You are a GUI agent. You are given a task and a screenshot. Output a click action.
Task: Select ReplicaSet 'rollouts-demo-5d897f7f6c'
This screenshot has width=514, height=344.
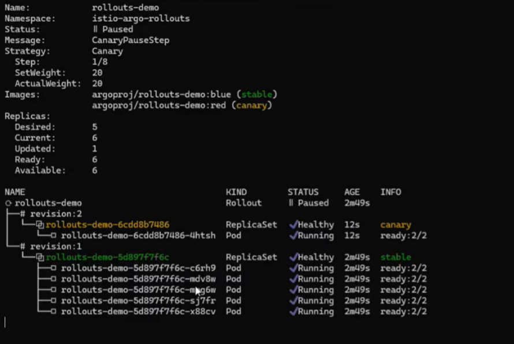coord(107,258)
